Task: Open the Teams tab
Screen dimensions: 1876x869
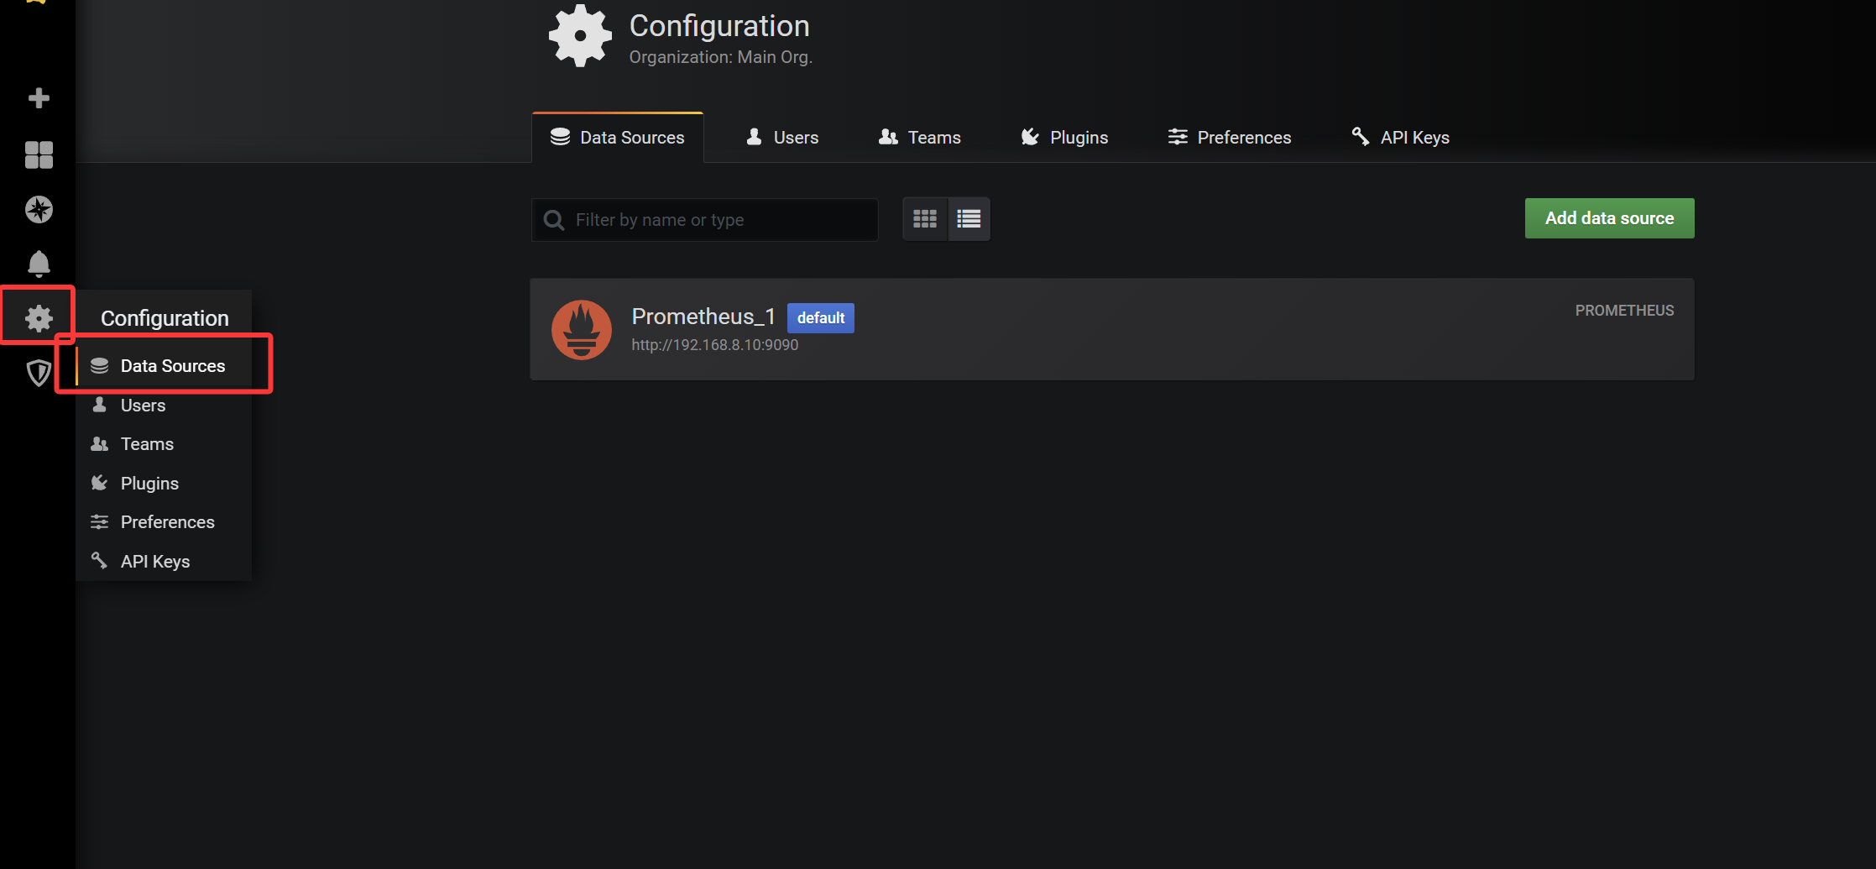Action: (920, 138)
